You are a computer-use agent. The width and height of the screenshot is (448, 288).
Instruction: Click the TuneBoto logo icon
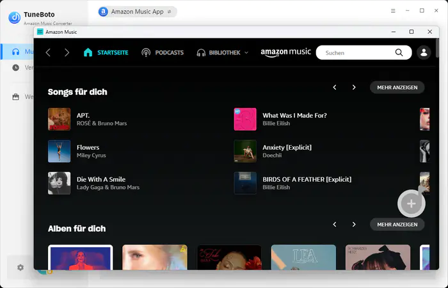tap(14, 17)
